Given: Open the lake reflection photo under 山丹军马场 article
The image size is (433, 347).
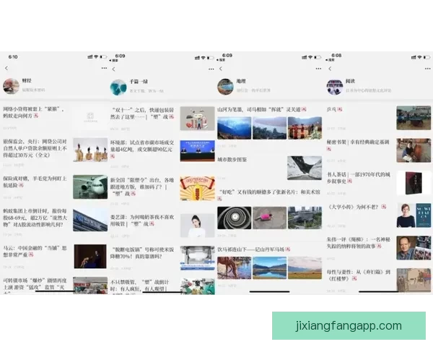Looking at the screenshot, I should coord(269,268).
